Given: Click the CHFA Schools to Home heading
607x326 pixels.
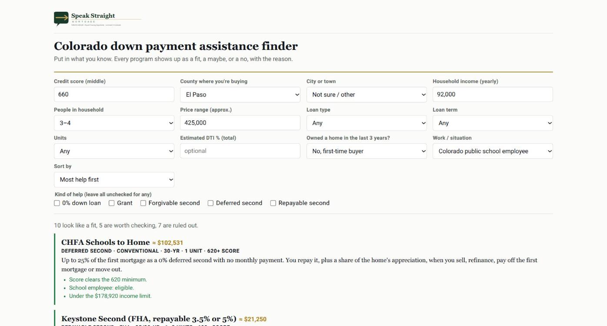Looking at the screenshot, I should pyautogui.click(x=105, y=242).
